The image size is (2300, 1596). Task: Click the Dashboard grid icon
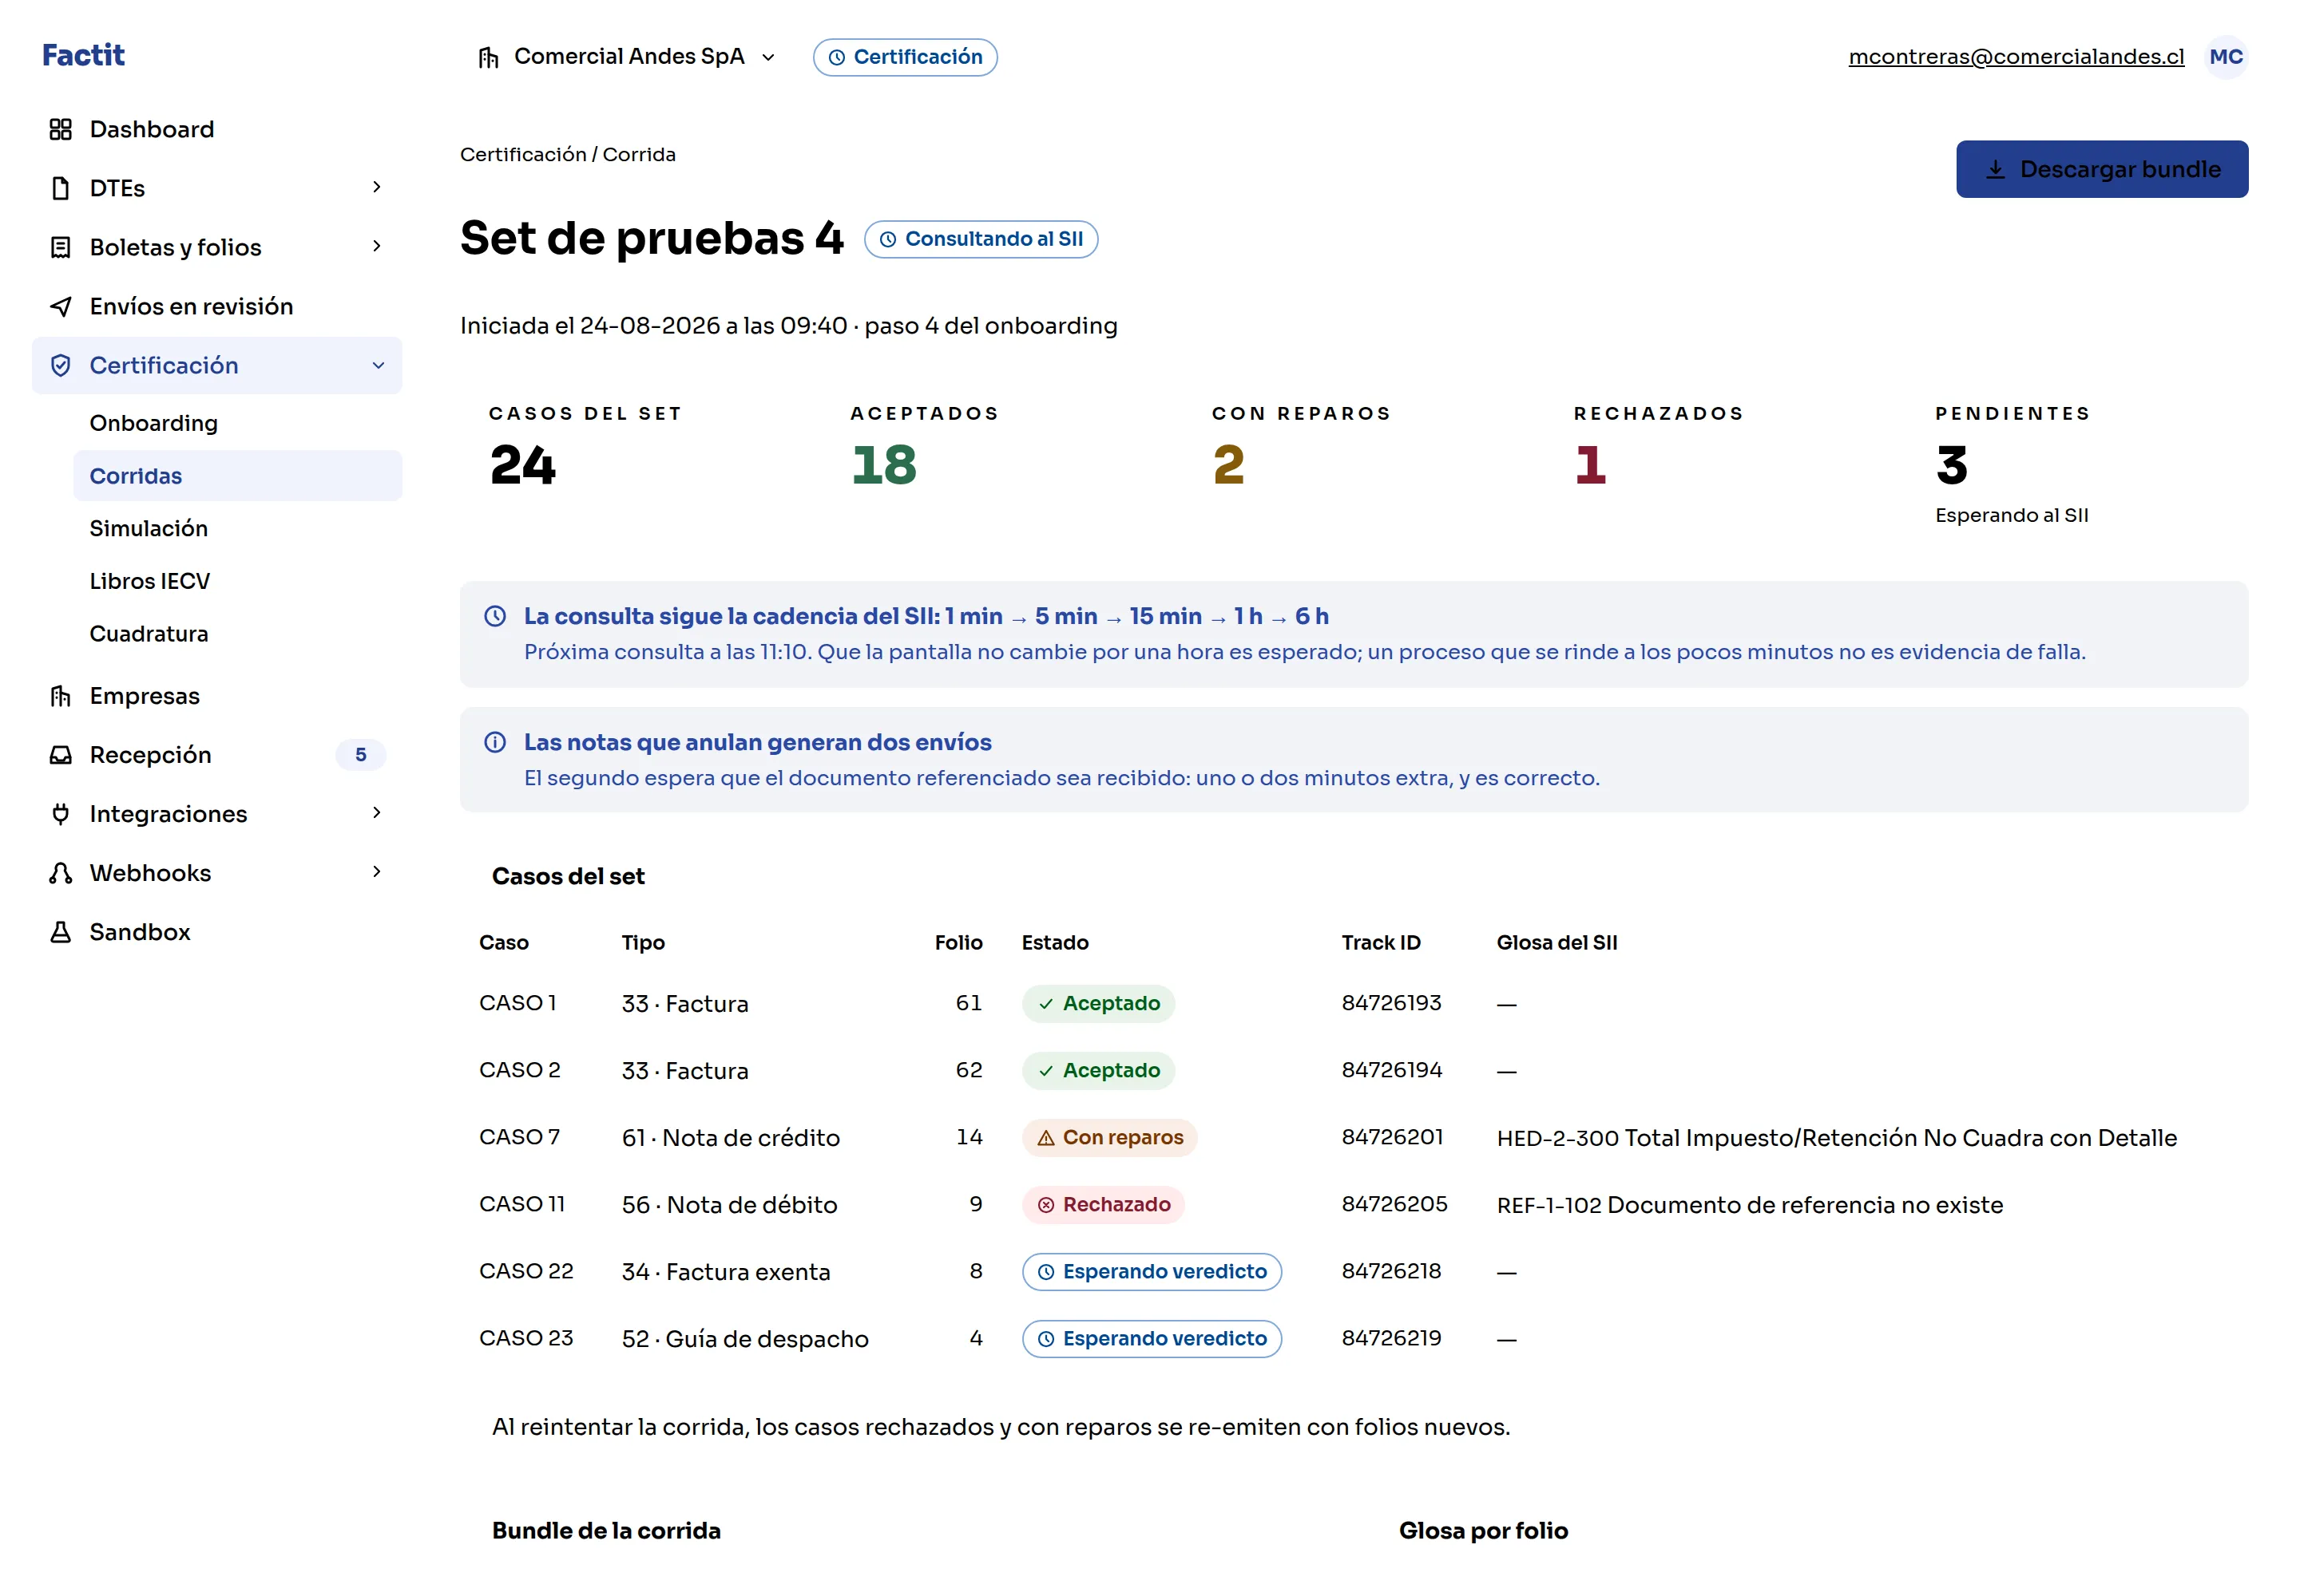tap(60, 129)
